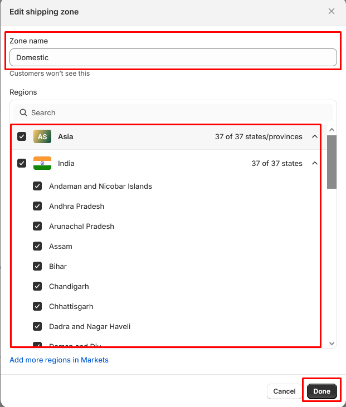
Task: Deselect Andaman and Nicobar Islands checkbox
Action: click(x=37, y=186)
